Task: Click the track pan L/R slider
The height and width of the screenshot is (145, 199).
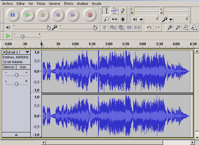Action: click(x=16, y=84)
